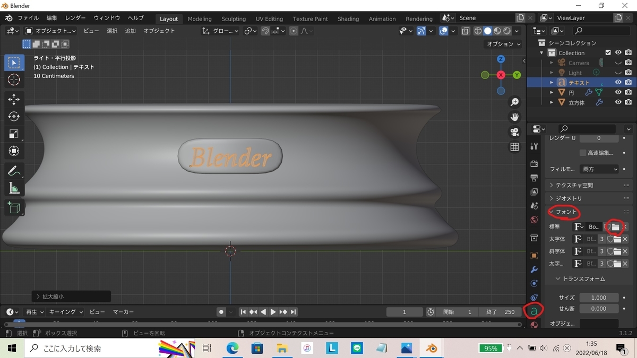Open the text object data tab

(x=534, y=311)
